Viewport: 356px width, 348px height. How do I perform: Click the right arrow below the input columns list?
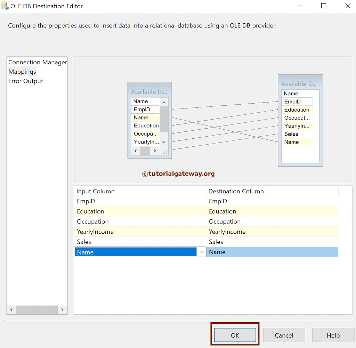pos(155,151)
